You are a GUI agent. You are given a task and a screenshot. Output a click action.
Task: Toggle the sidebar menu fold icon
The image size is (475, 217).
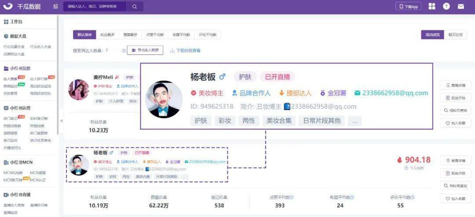pyautogui.click(x=55, y=7)
